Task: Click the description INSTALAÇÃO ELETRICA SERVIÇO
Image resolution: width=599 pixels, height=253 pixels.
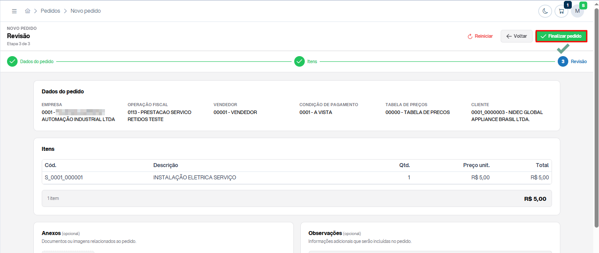Action: point(195,178)
